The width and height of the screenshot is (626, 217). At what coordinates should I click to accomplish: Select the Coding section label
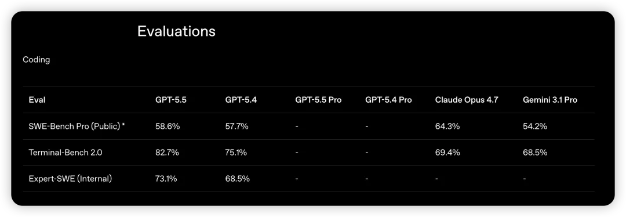pyautogui.click(x=37, y=60)
